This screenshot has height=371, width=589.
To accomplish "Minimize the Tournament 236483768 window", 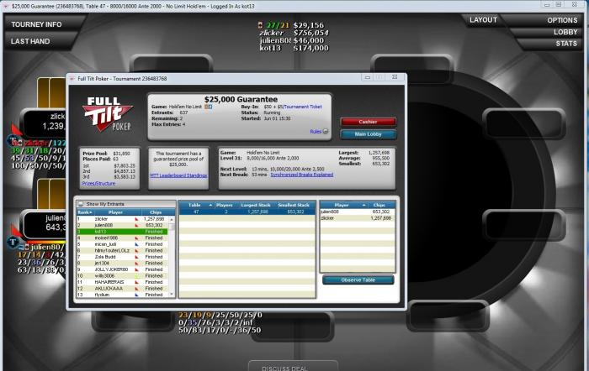I will pos(368,77).
